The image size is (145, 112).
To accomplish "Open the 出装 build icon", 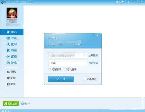I will [x=8, y=50].
